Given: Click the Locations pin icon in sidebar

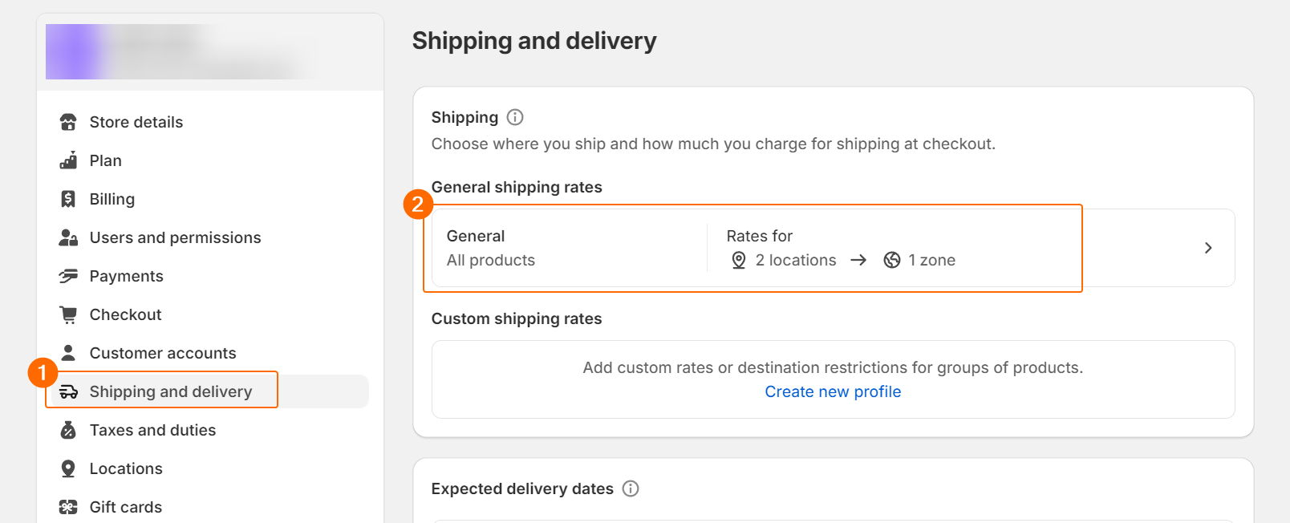Looking at the screenshot, I should click(x=68, y=468).
